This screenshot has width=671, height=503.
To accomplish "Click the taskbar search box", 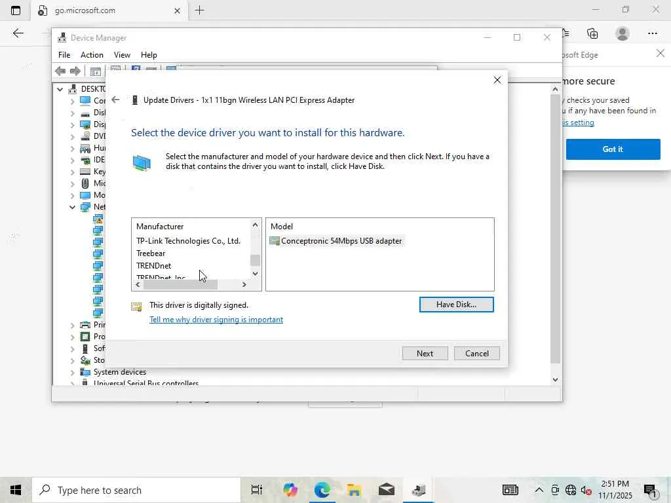I will (136, 490).
